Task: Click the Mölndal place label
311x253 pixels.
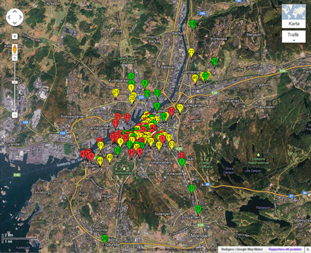Action: (x=199, y=236)
